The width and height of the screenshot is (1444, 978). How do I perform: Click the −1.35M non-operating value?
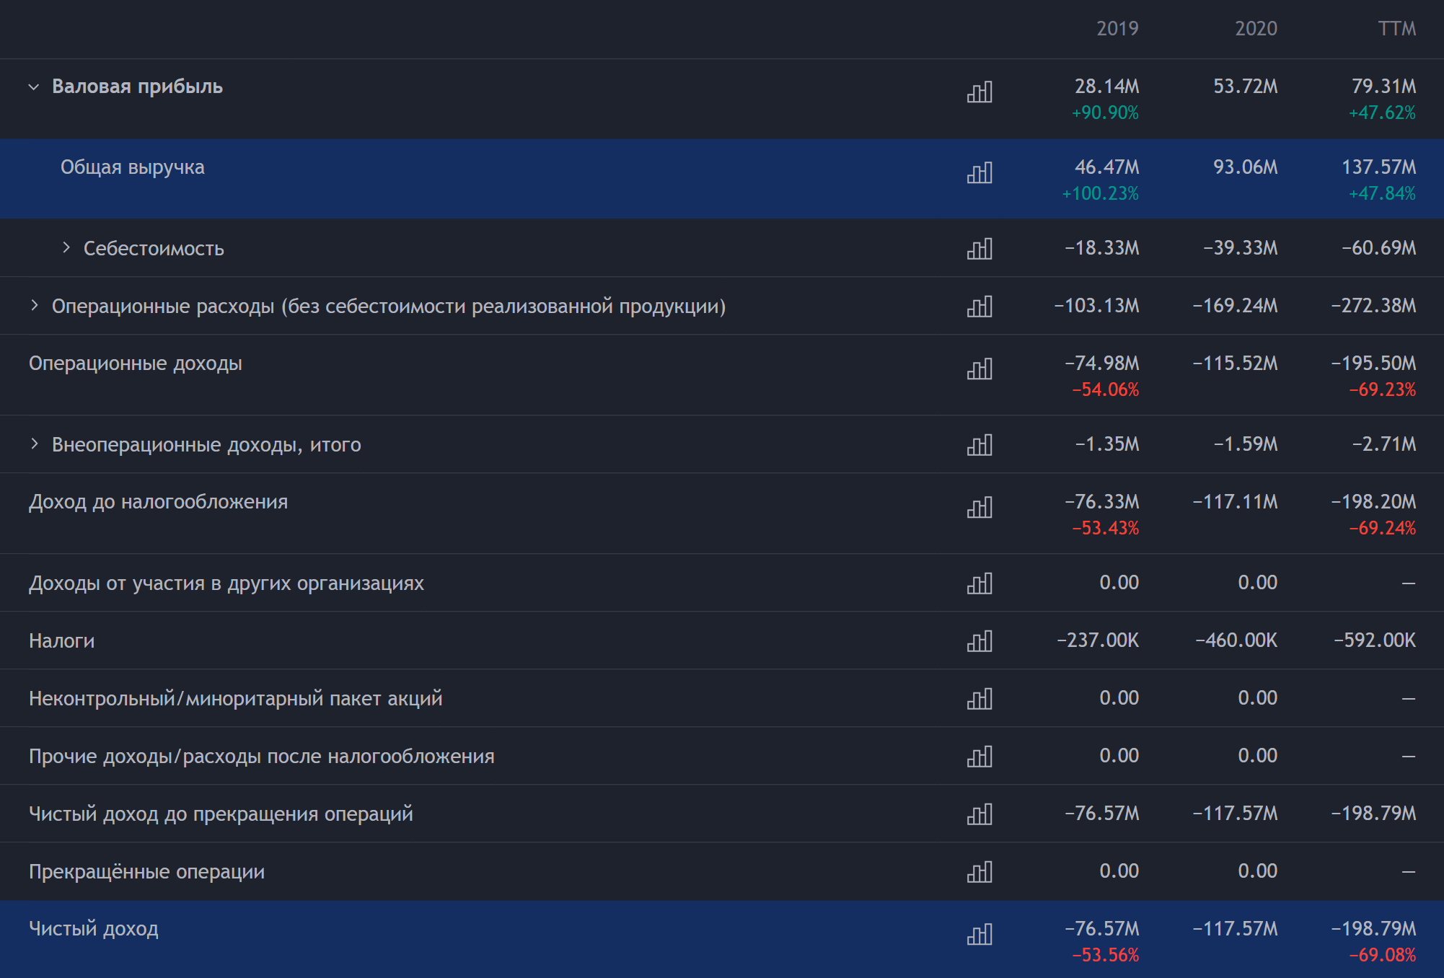[x=1107, y=444]
